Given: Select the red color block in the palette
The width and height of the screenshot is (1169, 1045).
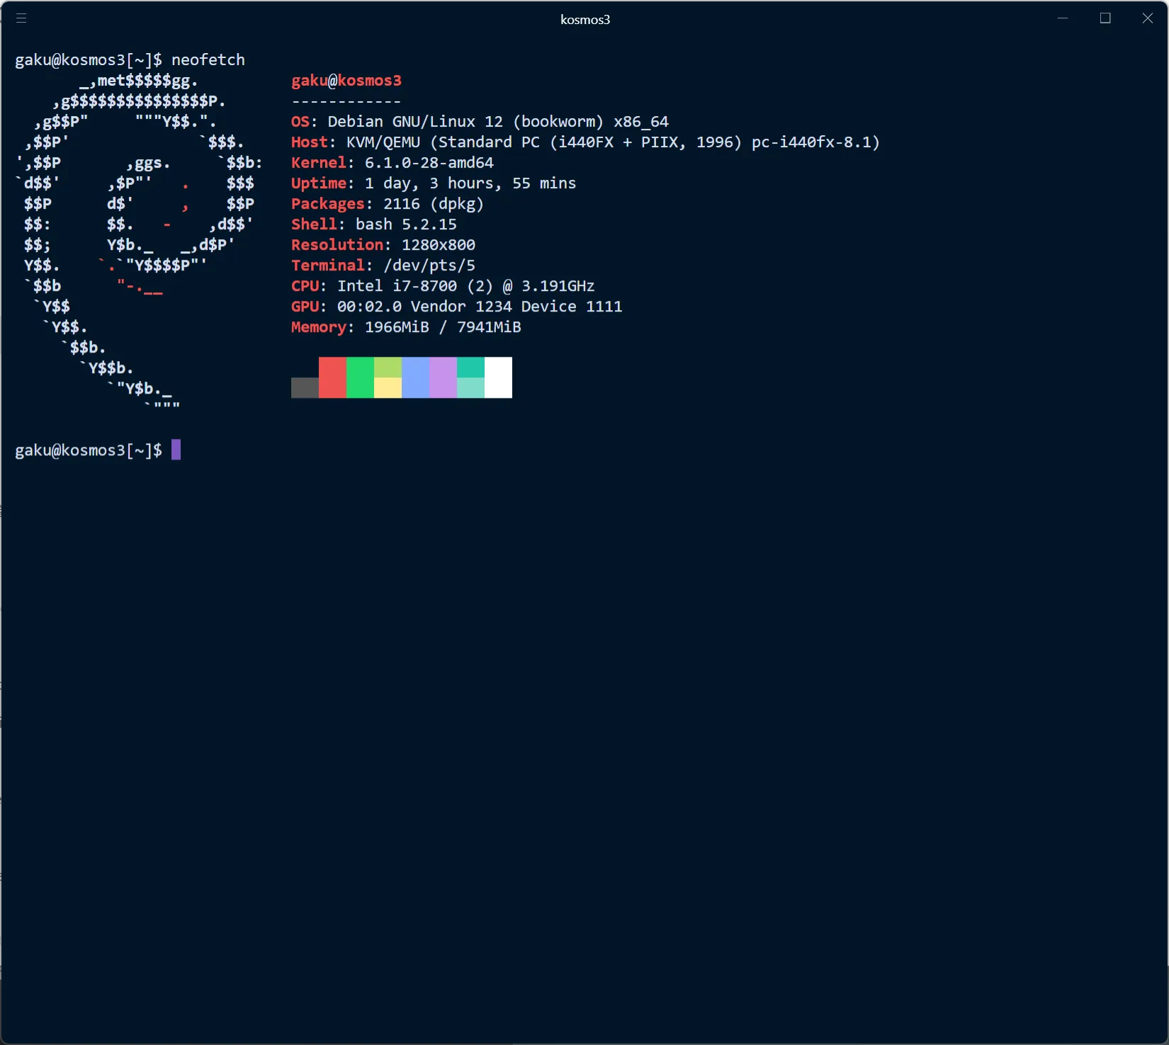Looking at the screenshot, I should click(x=332, y=377).
